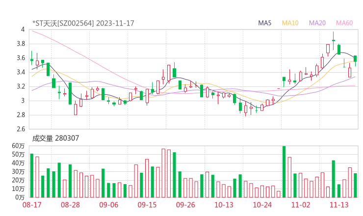This screenshot has width=363, height=216.
Task: Click the 成交量 280307 volume label
Action: (55, 138)
